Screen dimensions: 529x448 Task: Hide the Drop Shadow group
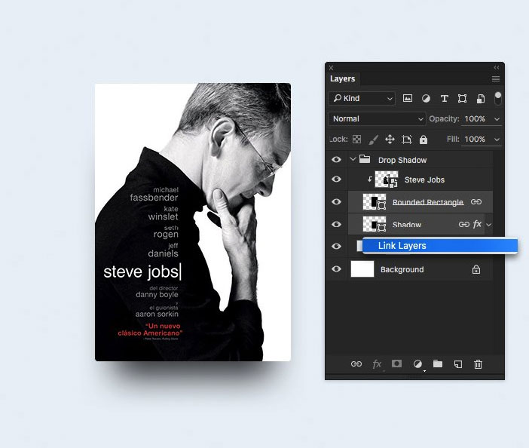[336, 159]
